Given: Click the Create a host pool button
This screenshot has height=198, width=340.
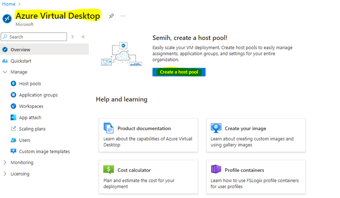Looking at the screenshot, I should (179, 72).
